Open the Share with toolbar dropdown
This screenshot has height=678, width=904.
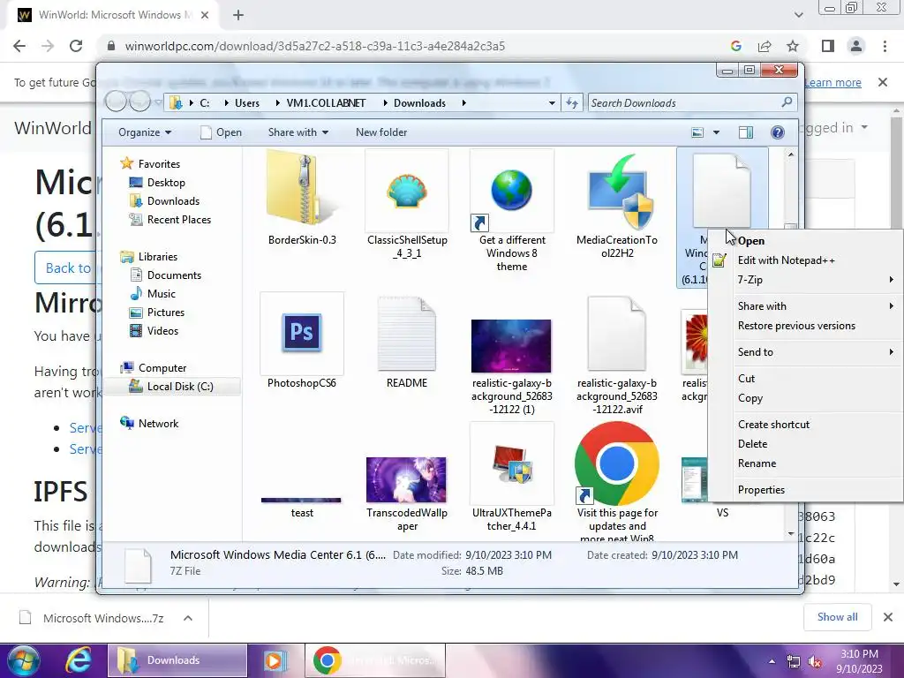click(298, 132)
